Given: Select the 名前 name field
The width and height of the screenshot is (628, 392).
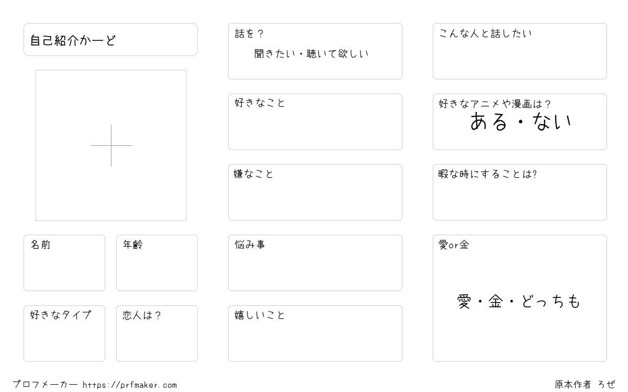Looking at the screenshot, I should [64, 263].
